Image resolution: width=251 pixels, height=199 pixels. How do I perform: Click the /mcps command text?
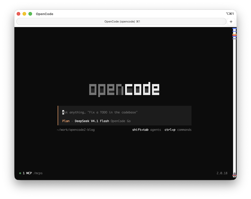[x=38, y=173]
